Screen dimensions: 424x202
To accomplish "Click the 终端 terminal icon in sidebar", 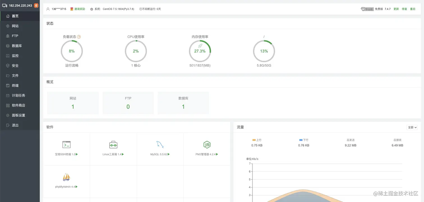I will (x=8, y=86).
